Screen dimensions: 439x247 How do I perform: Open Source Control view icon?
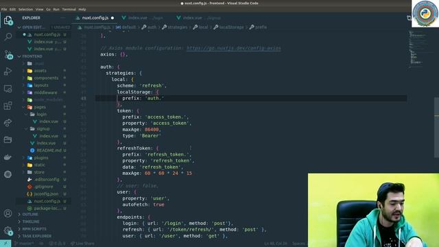(8, 54)
